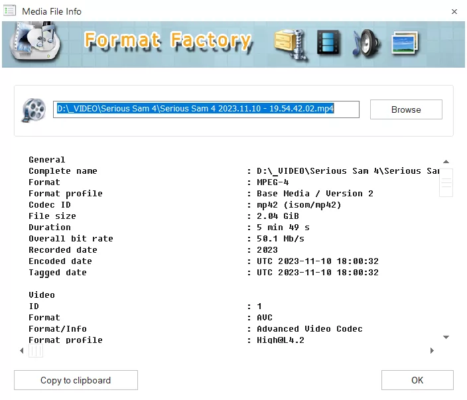The height and width of the screenshot is (400, 467).
Task: Click the Media File Info title icon
Action: (x=9, y=11)
